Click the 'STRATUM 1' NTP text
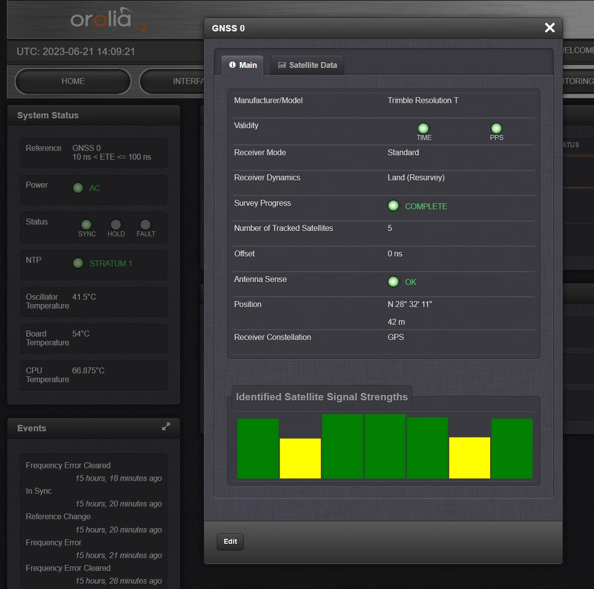This screenshot has height=589, width=594. (111, 263)
